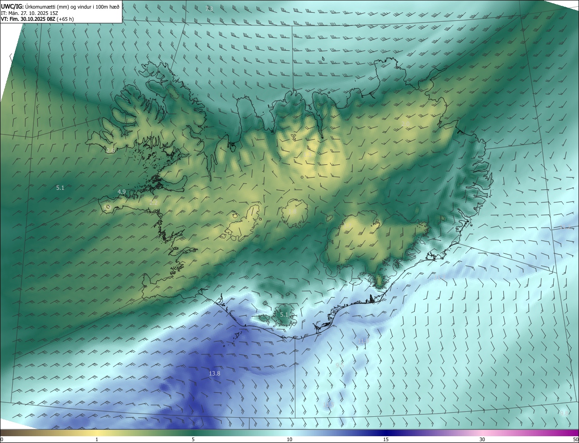
Task: Click the colorbar label 5
Action: (193, 440)
